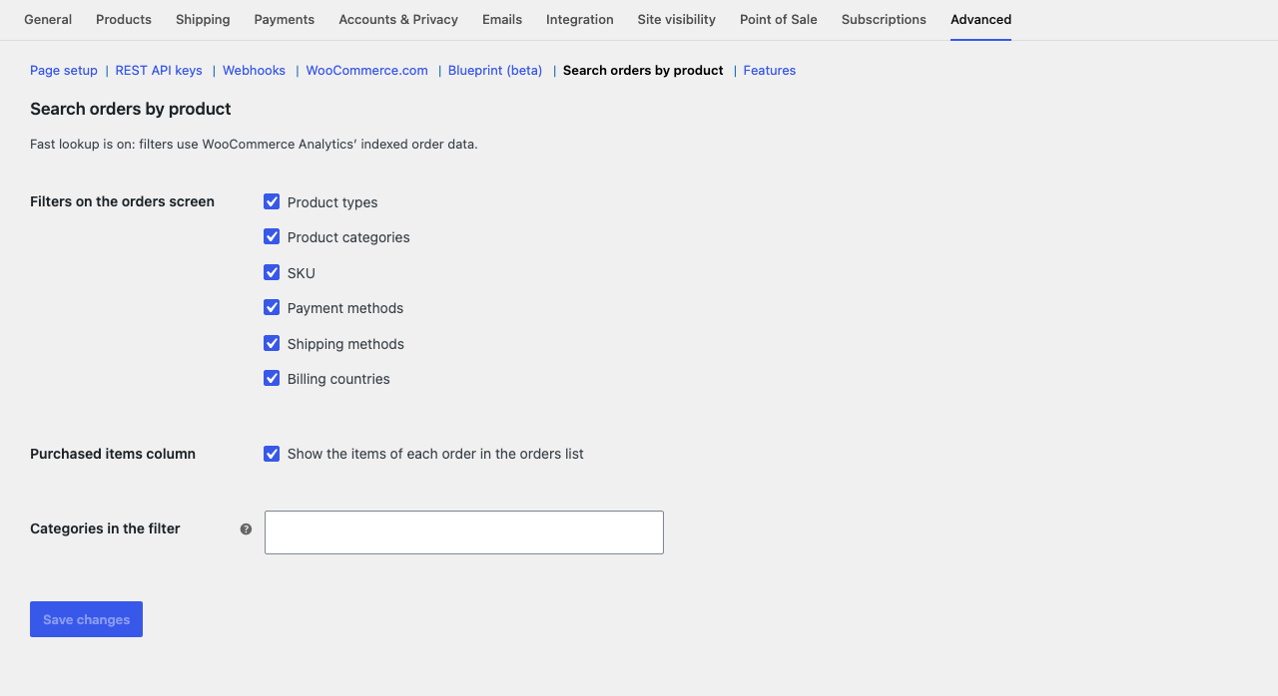The height and width of the screenshot is (696, 1278).
Task: Disable the SKU filter checkbox
Action: point(272,272)
